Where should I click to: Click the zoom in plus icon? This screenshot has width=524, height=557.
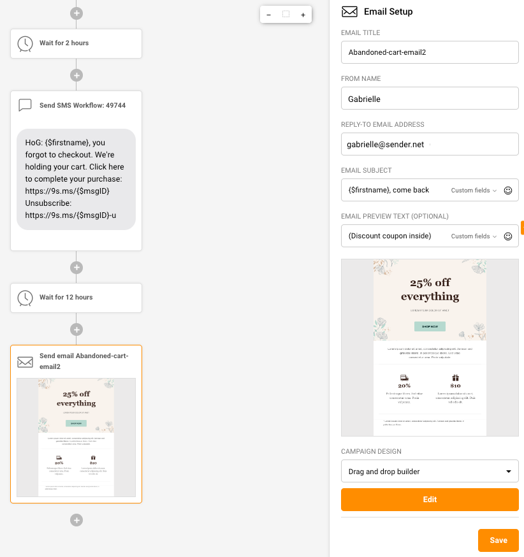[x=303, y=15]
